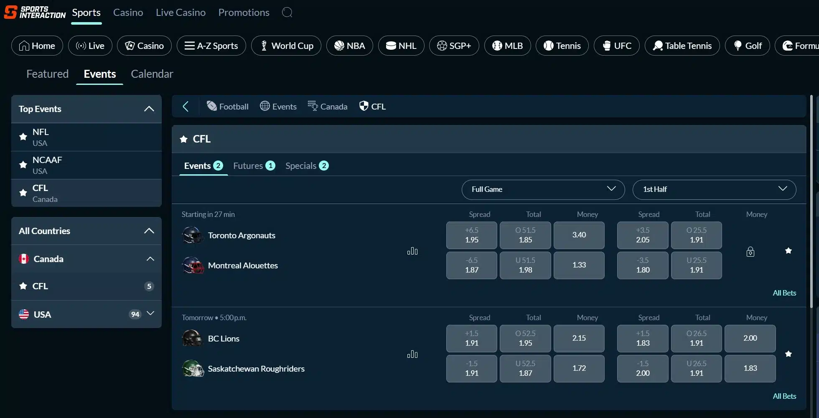Open UFC shortcut
Screen dimensions: 819x418
point(617,46)
